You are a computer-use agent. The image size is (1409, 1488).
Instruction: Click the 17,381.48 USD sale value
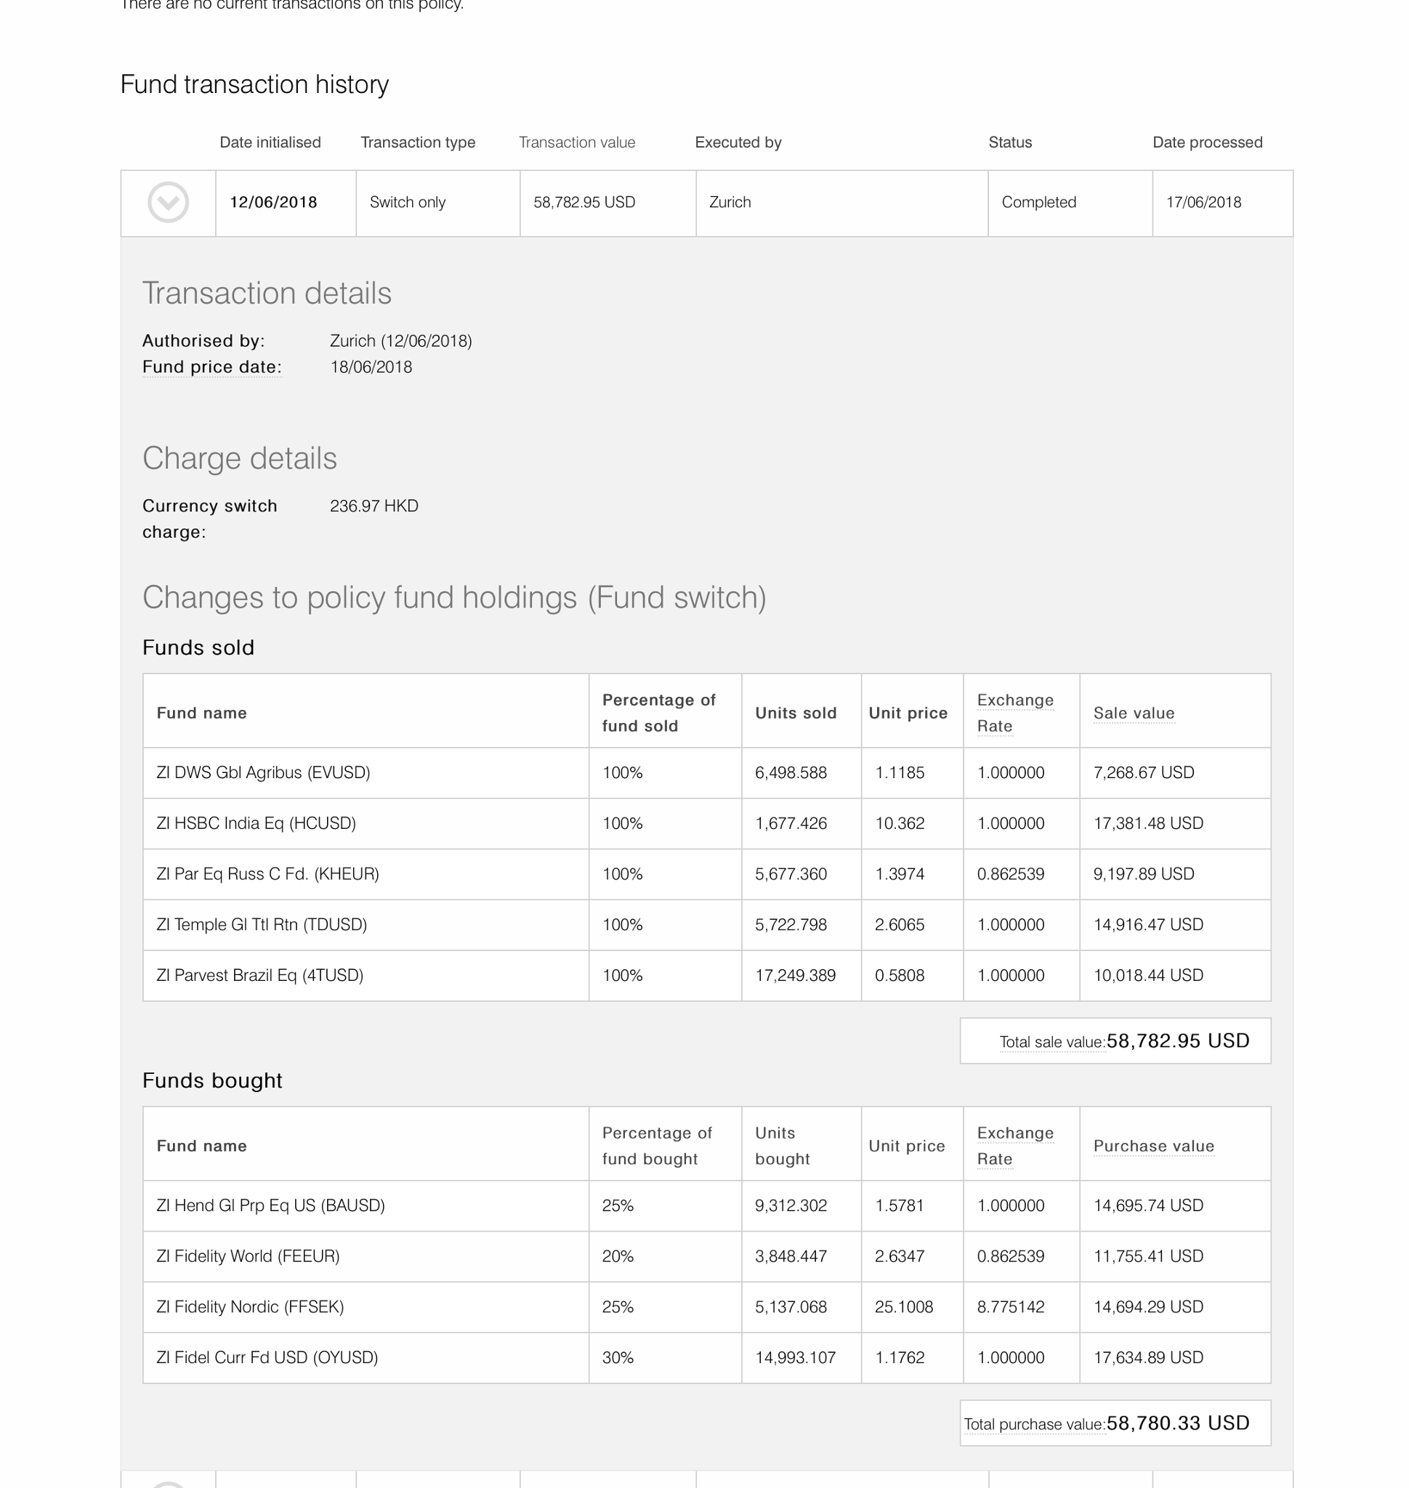click(x=1147, y=823)
